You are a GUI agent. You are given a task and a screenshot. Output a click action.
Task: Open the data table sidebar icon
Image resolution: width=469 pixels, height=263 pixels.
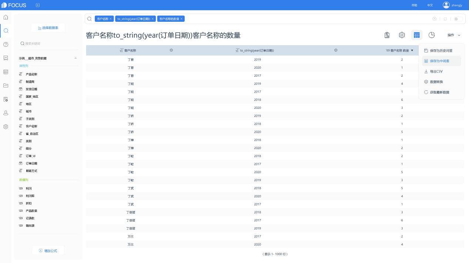tap(6, 72)
